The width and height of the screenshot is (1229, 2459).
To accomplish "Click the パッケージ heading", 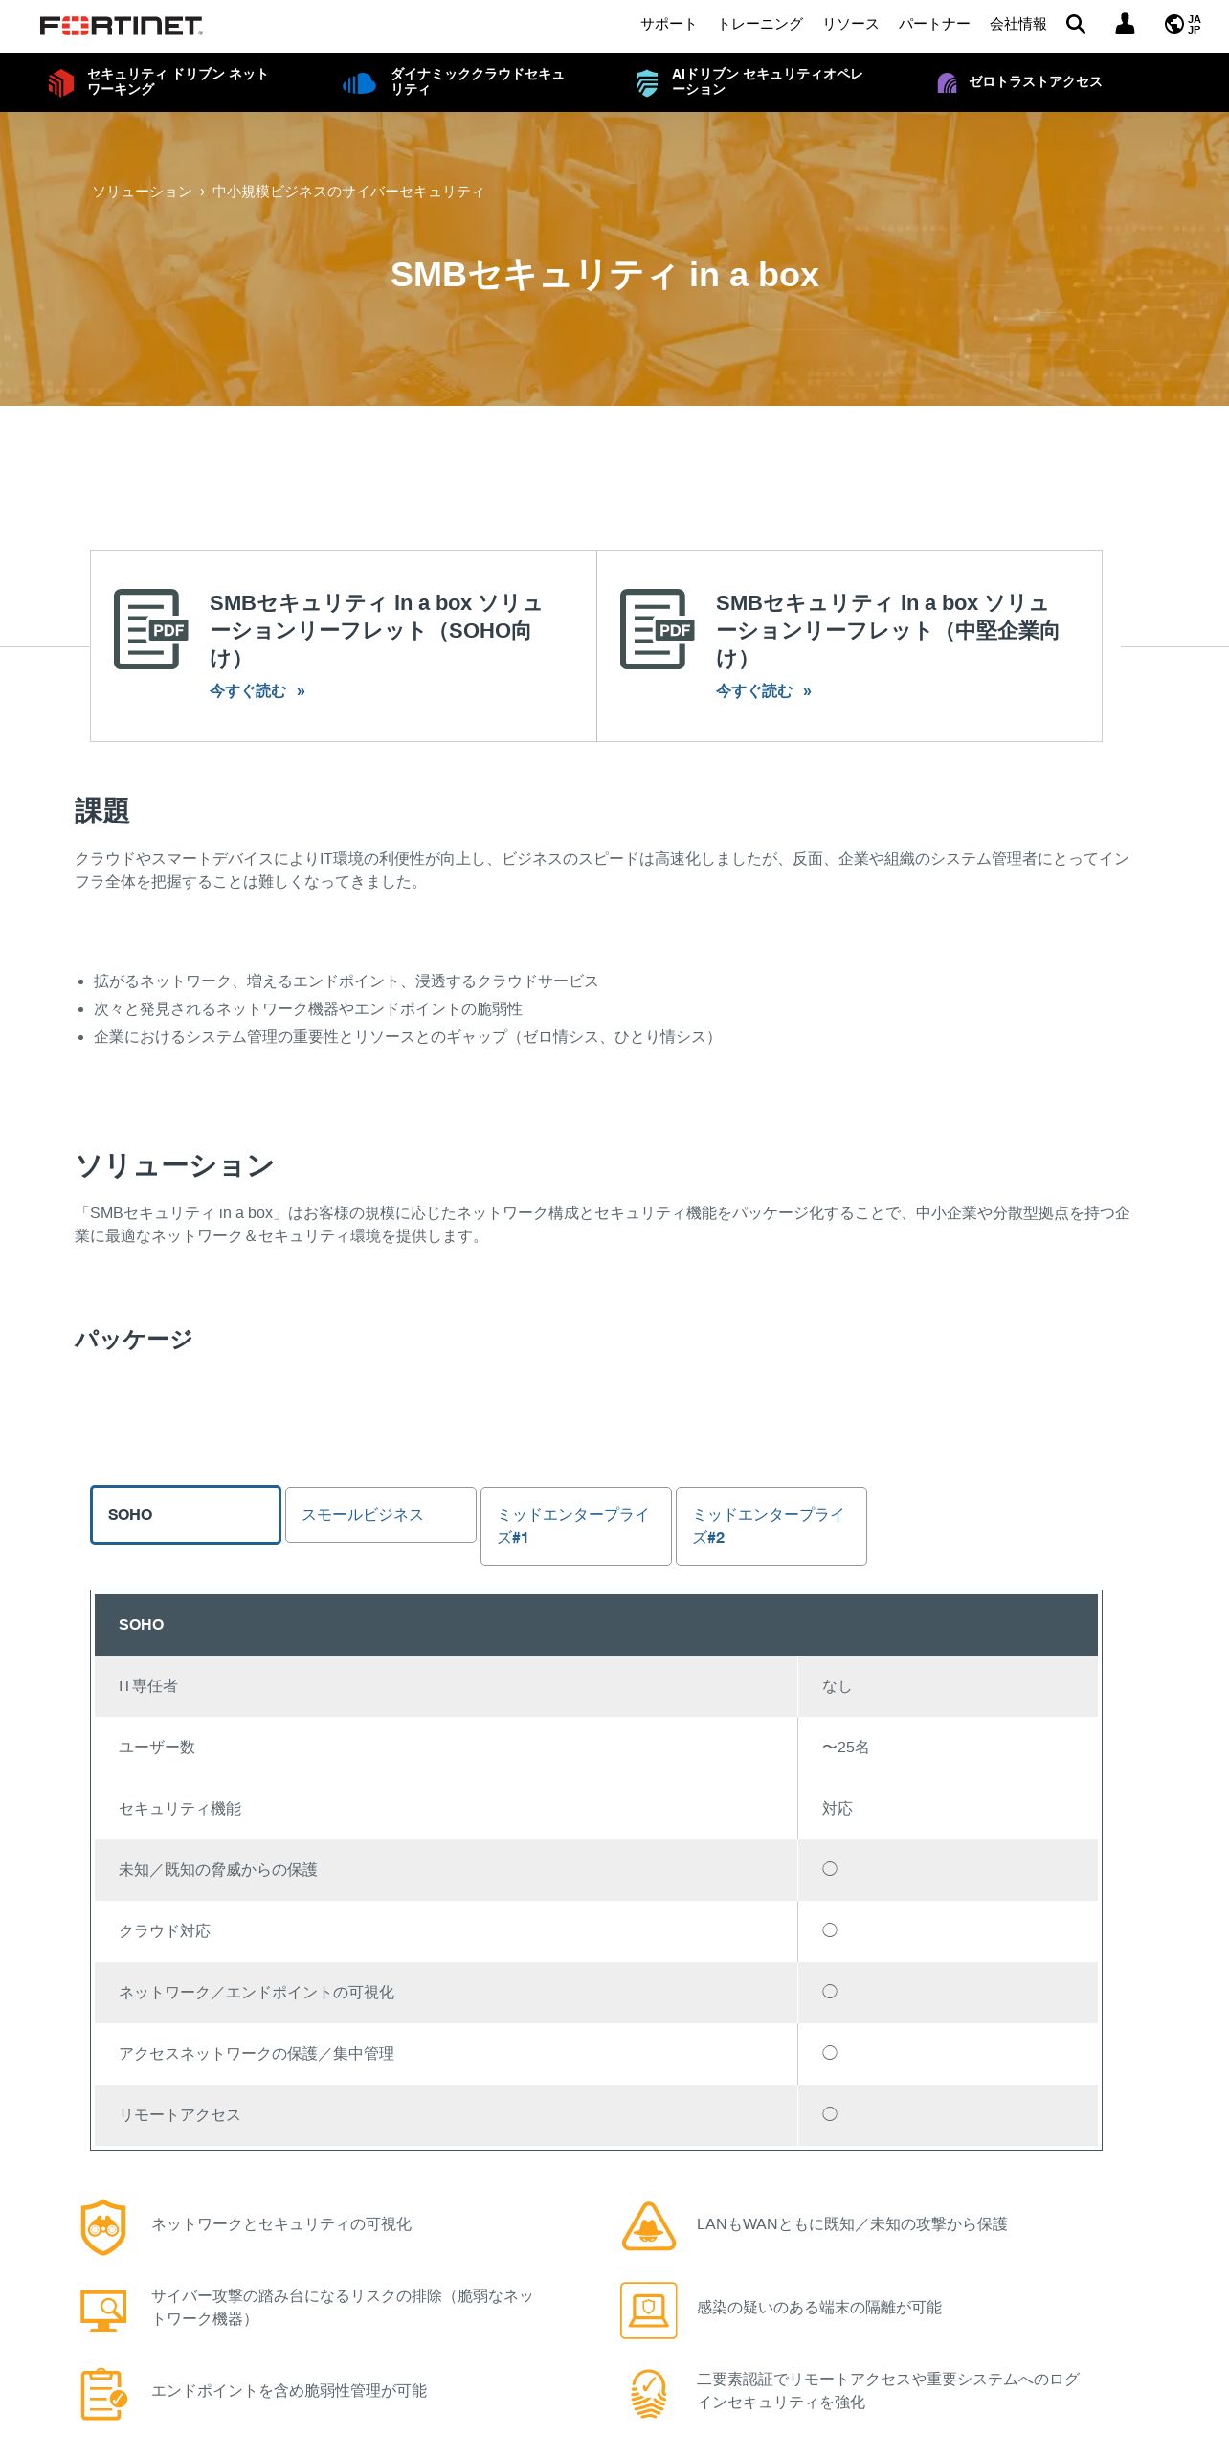I will point(134,1340).
